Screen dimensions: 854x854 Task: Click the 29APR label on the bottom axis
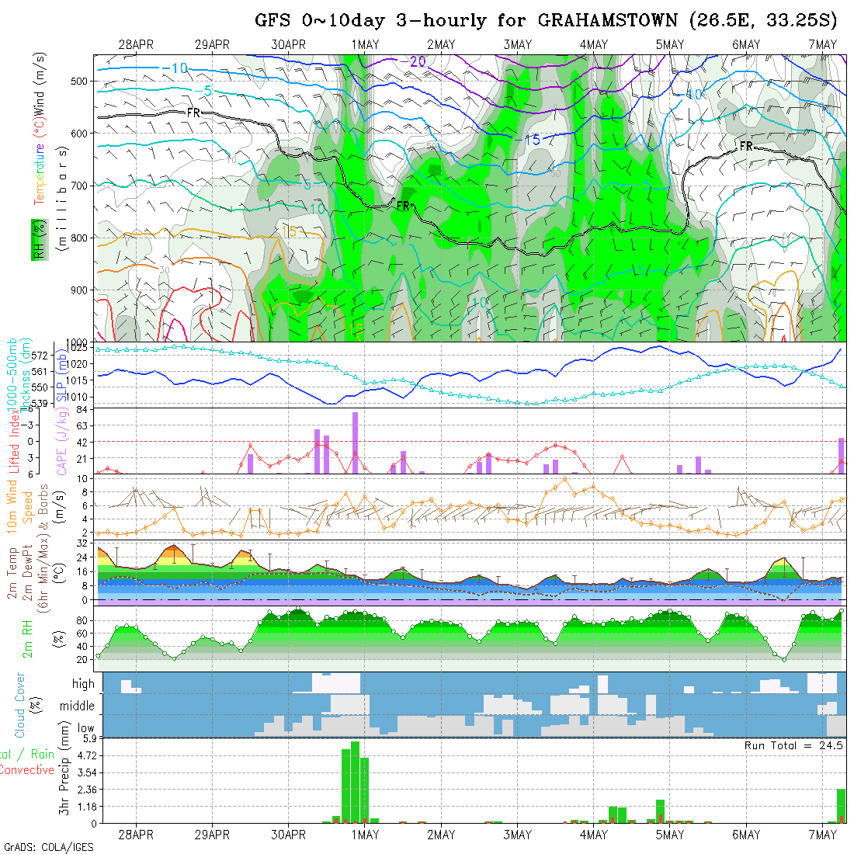212,835
